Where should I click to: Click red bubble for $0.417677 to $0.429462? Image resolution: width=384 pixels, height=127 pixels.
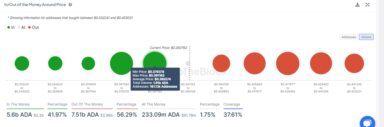pyautogui.click(x=288, y=63)
